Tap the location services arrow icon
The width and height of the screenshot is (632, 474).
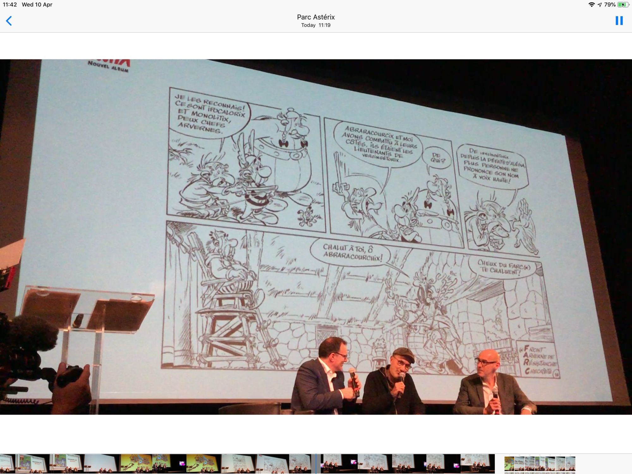tap(599, 5)
